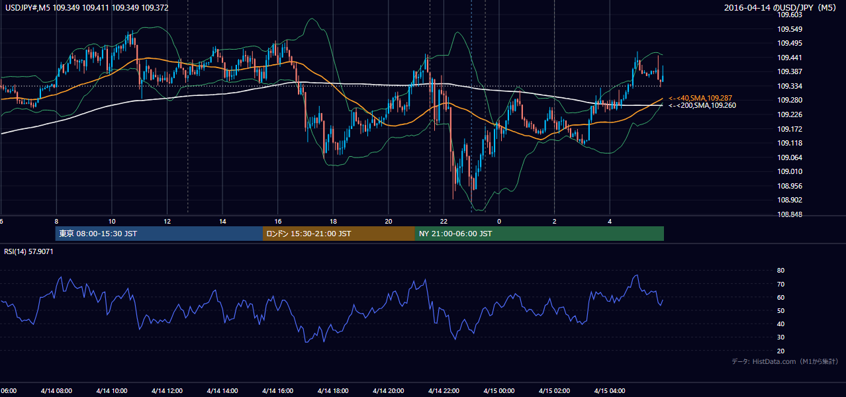Click the RSI 20 level label
The image size is (846, 397).
click(780, 351)
